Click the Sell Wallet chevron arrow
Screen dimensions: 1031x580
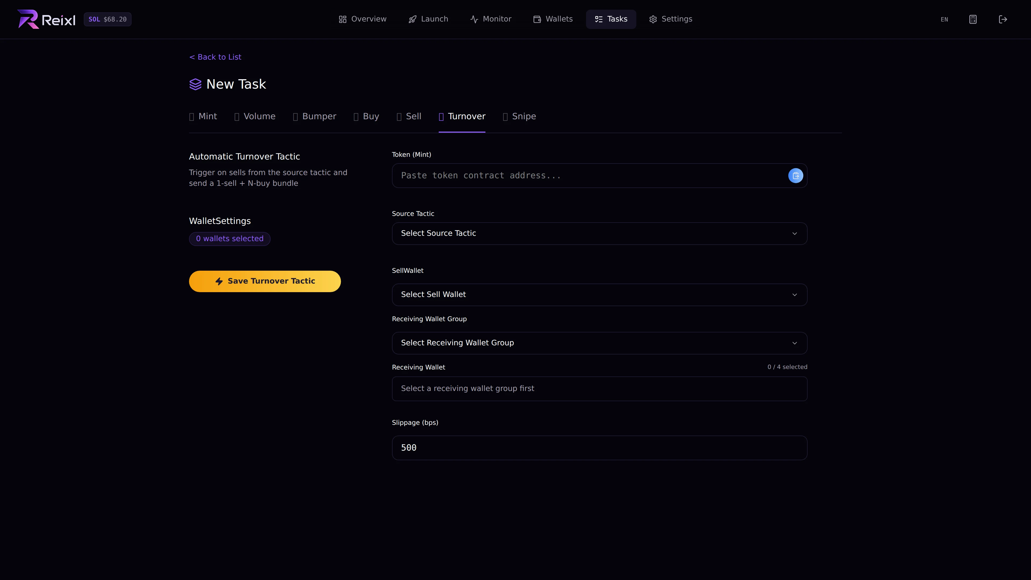[x=794, y=295]
